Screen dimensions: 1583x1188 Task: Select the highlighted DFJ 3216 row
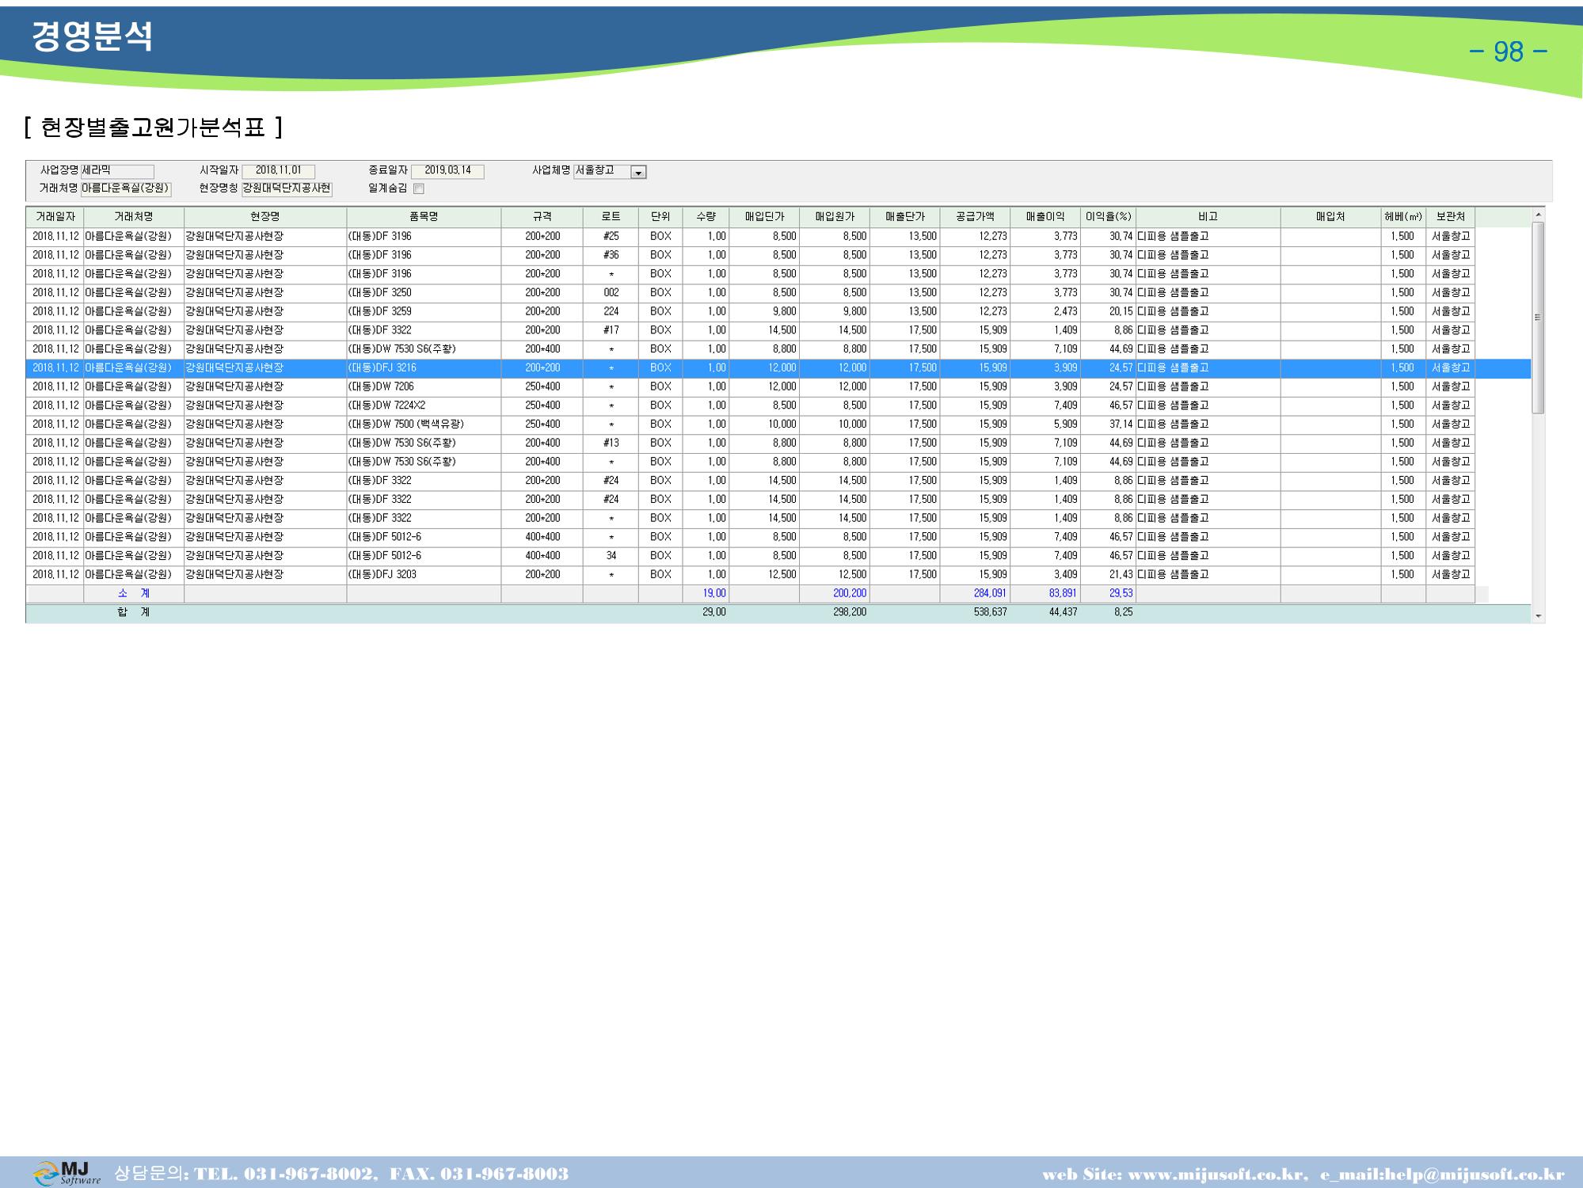pos(778,368)
